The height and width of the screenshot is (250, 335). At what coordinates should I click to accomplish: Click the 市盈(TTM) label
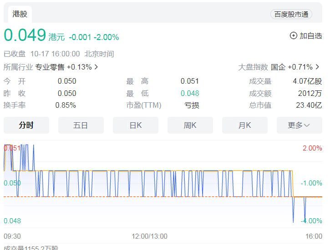coord(144,105)
